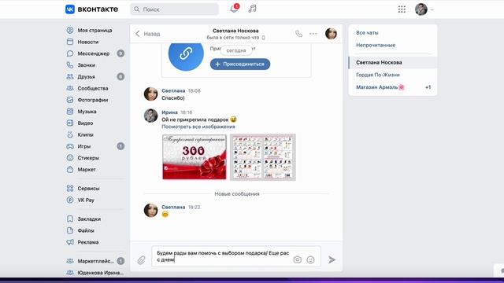Viewport: 504px width, 283px height.
Task: Open the catalog collage image thumbnail
Action: click(263, 157)
